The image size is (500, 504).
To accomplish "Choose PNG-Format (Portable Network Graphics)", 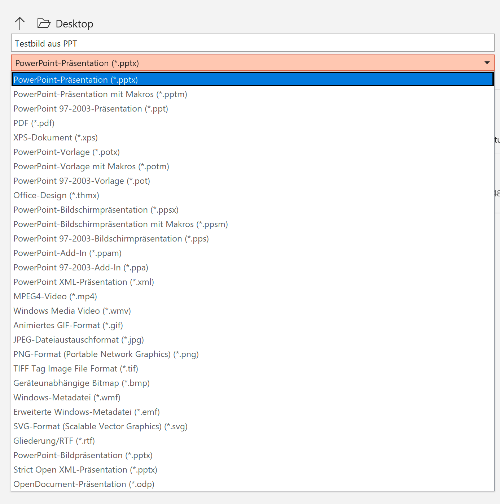I will click(253, 354).
